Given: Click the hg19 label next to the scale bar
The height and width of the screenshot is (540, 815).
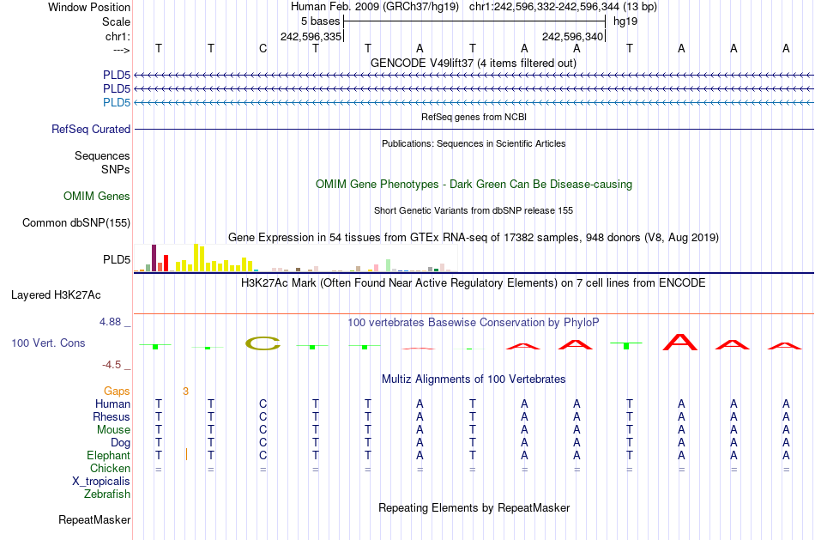Looking at the screenshot, I should pyautogui.click(x=625, y=21).
